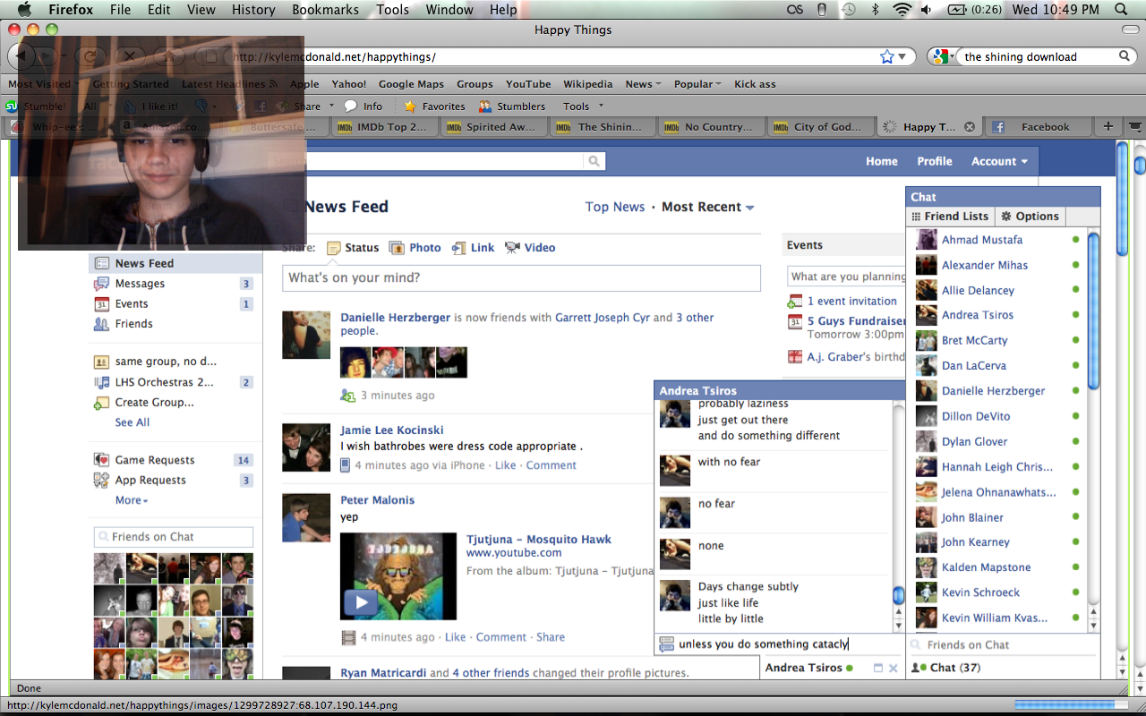Click the LHS Orchestras group icon
This screenshot has width=1146, height=716.
point(102,382)
